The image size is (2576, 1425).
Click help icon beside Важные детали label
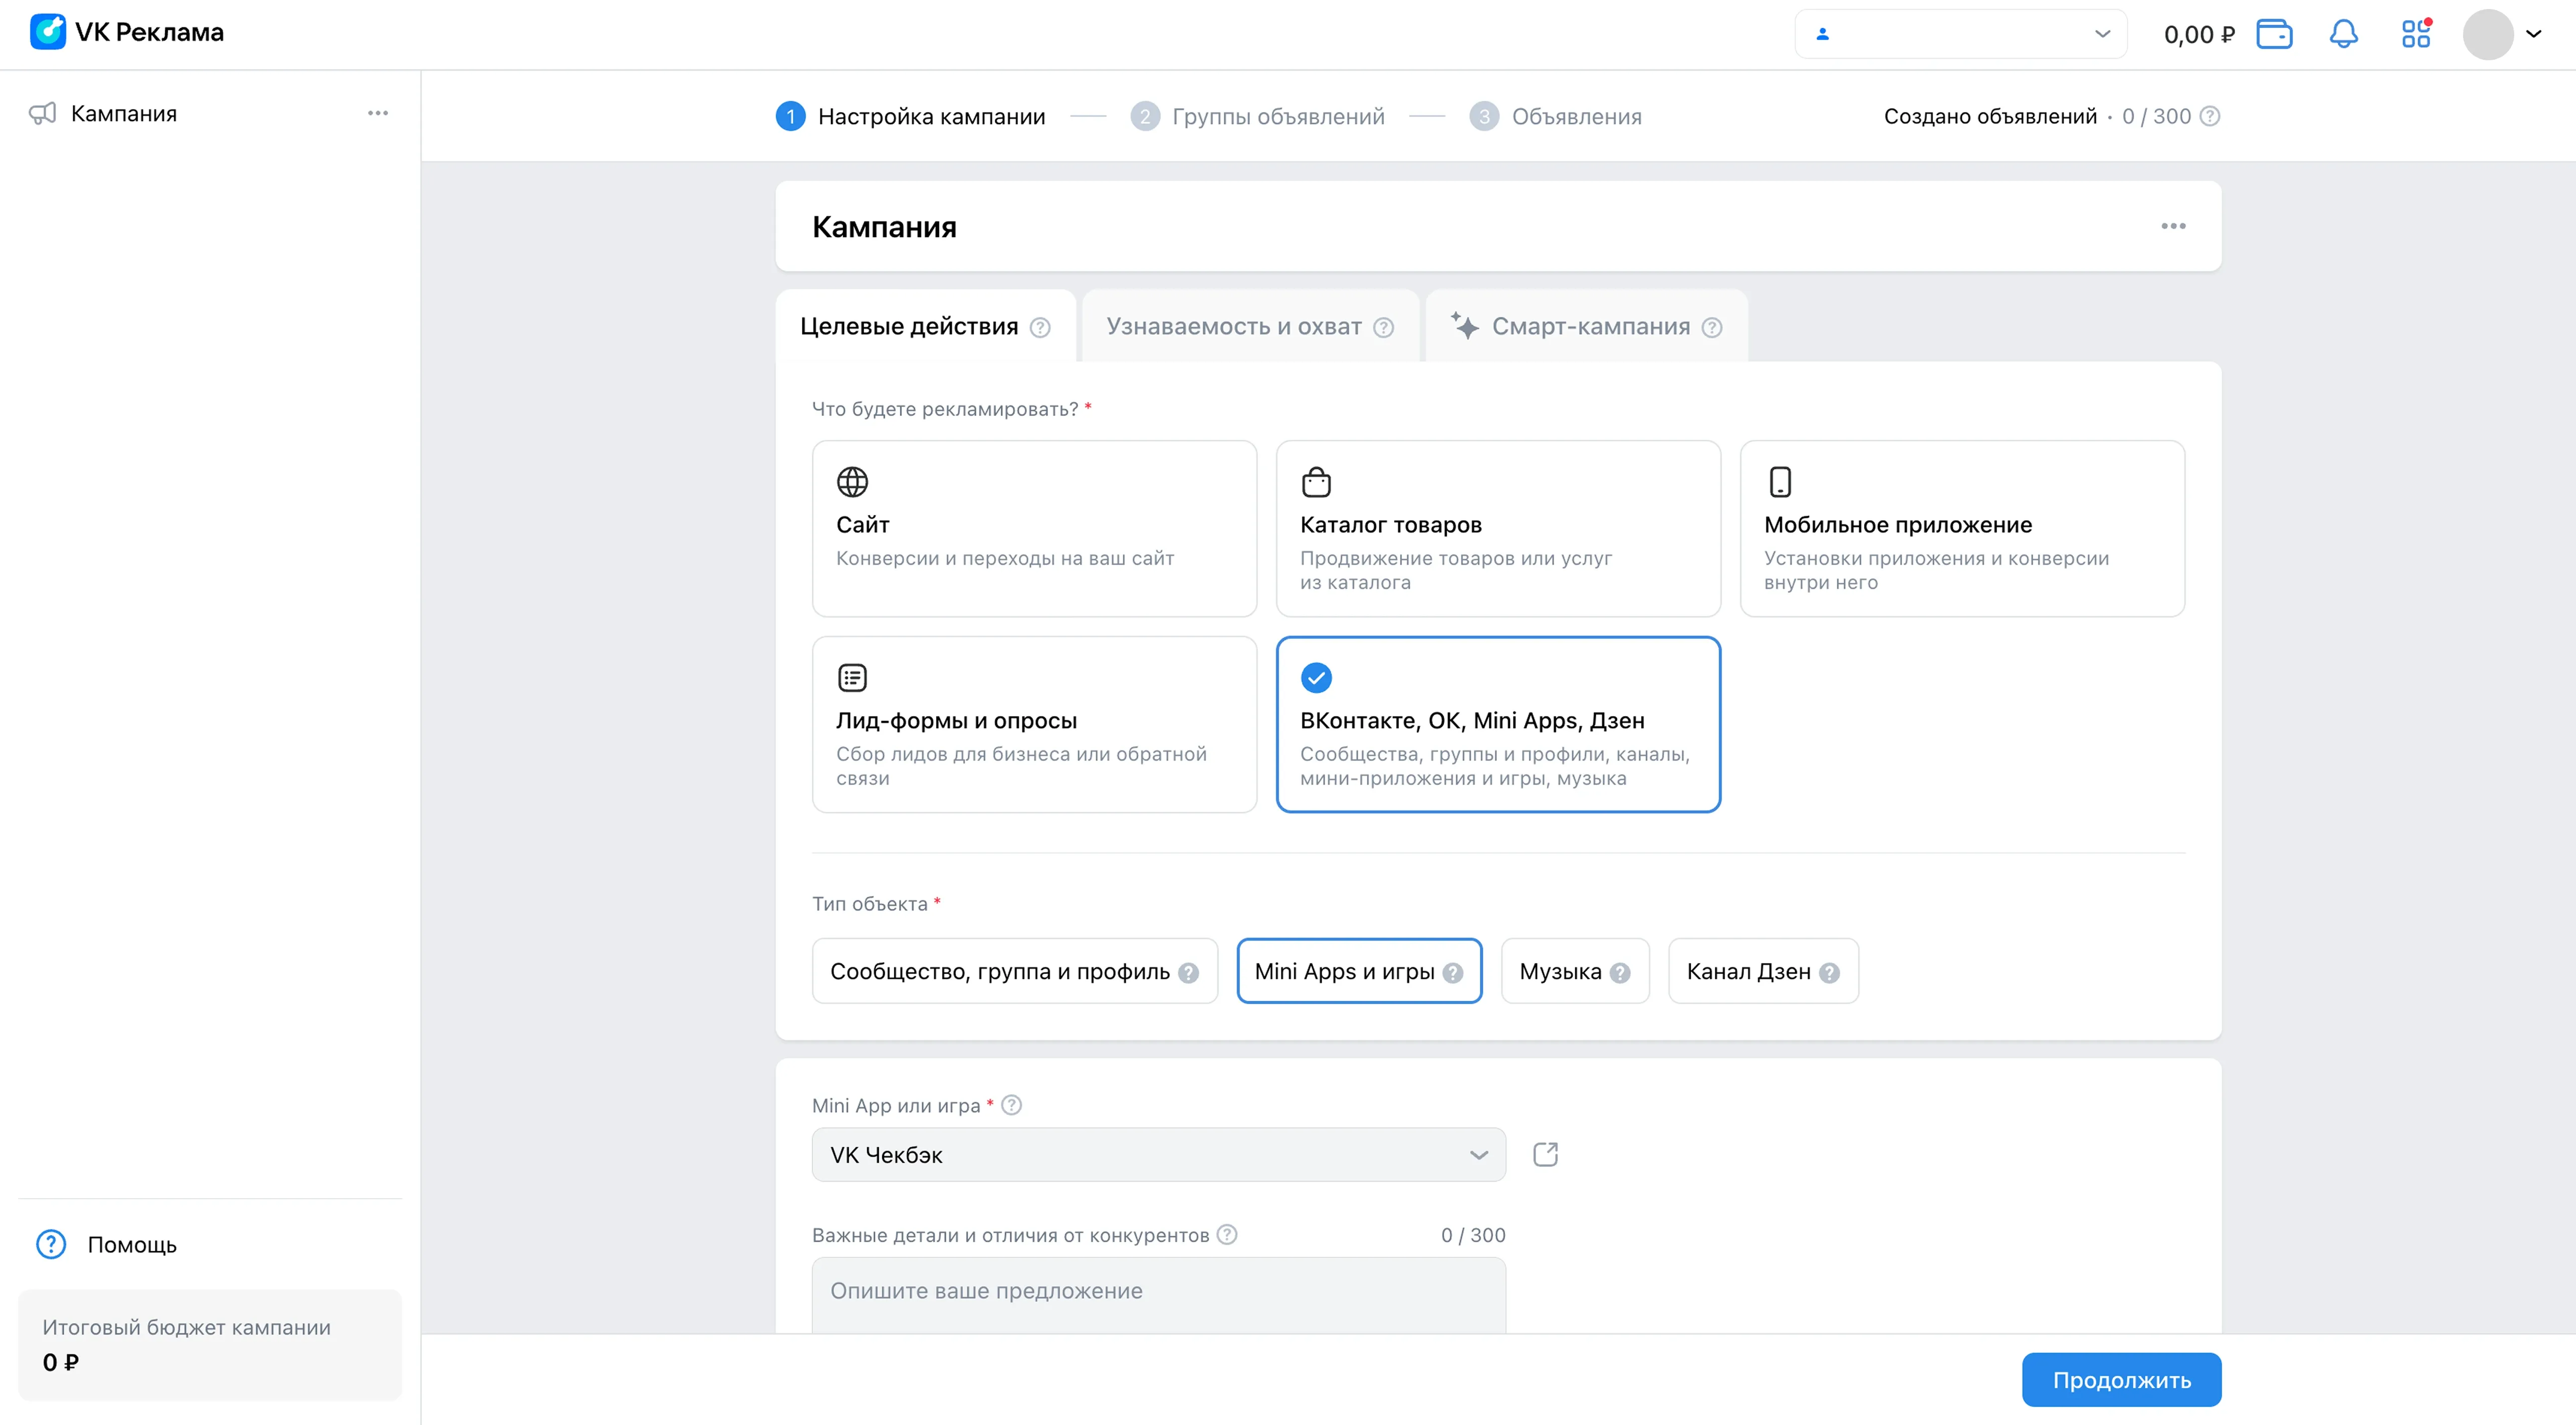[x=1227, y=1234]
